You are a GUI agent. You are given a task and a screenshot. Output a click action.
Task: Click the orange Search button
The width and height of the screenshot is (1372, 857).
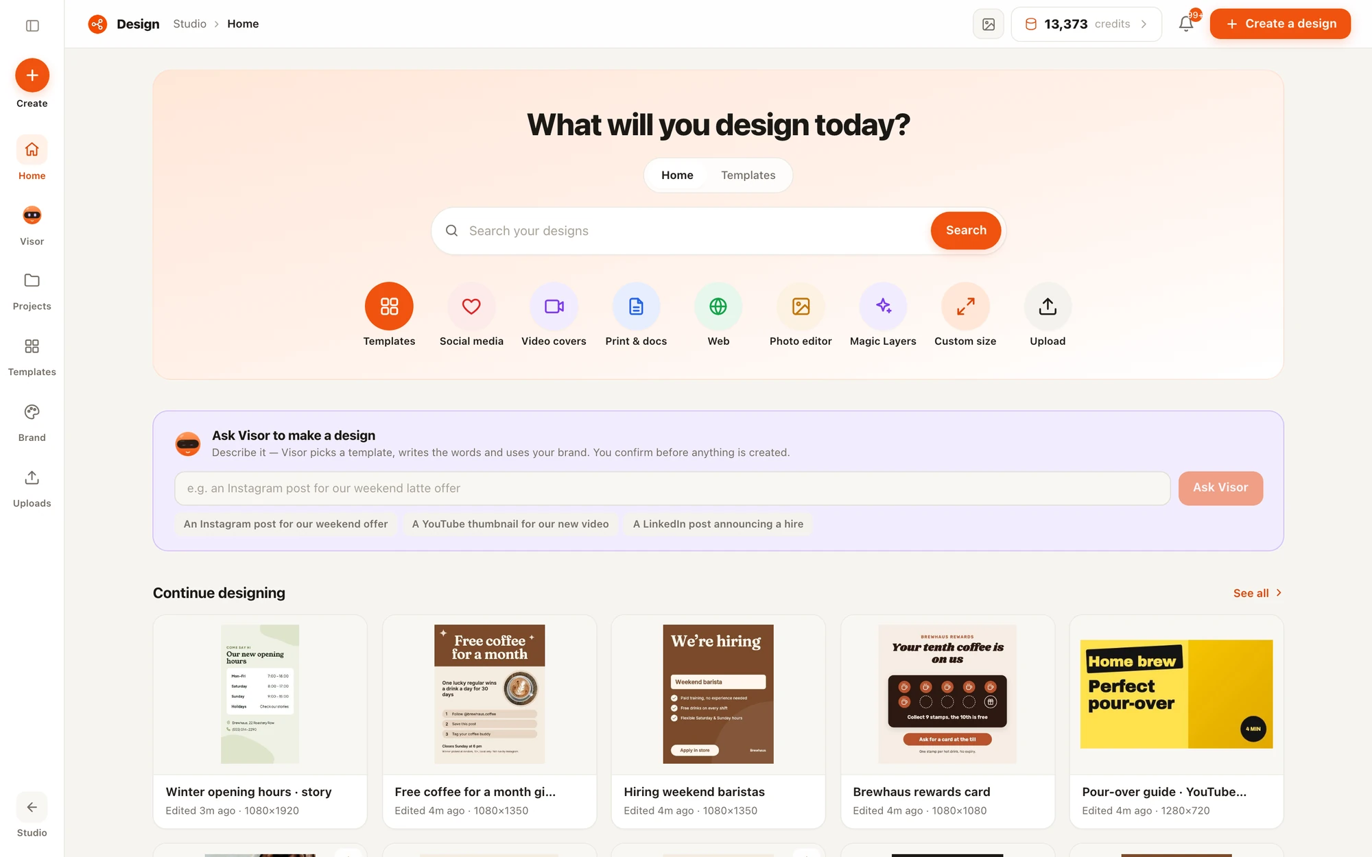coord(966,231)
